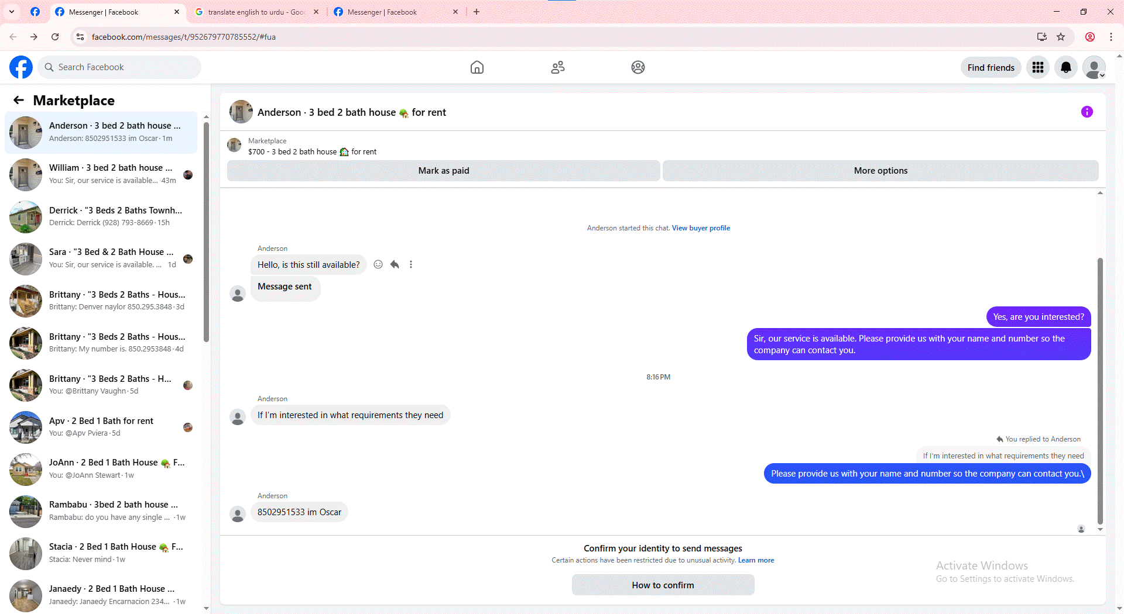Open the notifications bell

point(1066,67)
